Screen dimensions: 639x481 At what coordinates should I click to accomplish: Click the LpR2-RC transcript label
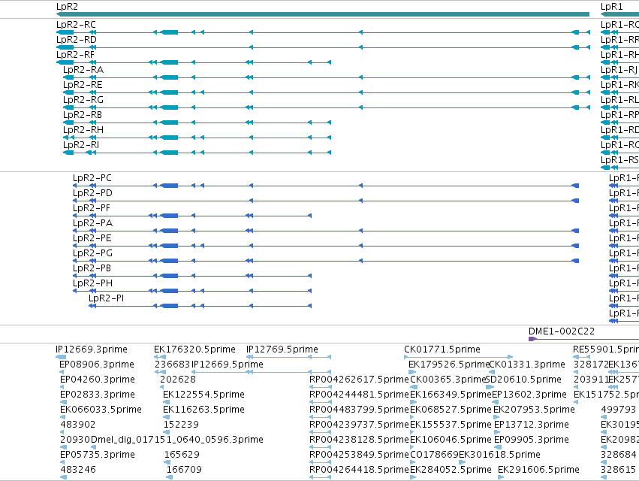[x=76, y=25]
